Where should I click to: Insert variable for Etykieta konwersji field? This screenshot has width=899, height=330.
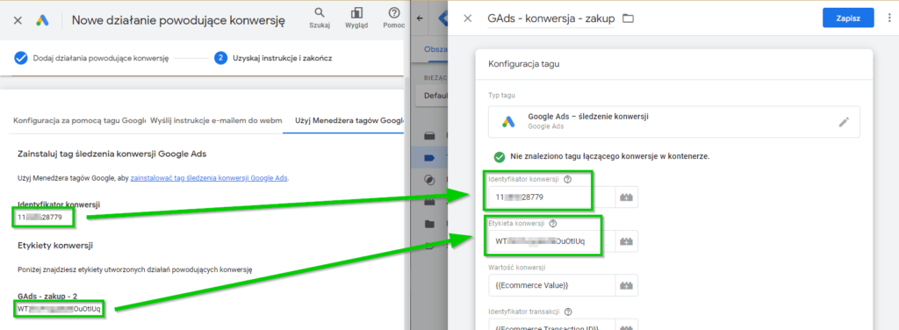coord(627,241)
